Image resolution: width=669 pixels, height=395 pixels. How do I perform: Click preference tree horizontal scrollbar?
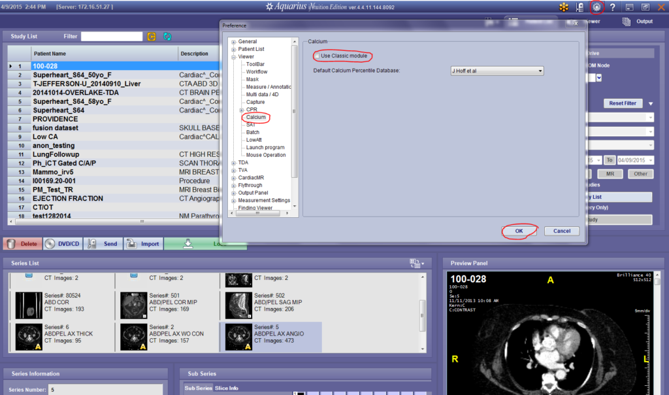click(257, 213)
